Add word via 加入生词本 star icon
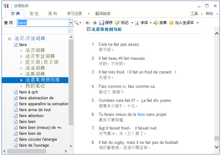The width and height of the screenshot is (221, 156). pyautogui.click(x=182, y=23)
